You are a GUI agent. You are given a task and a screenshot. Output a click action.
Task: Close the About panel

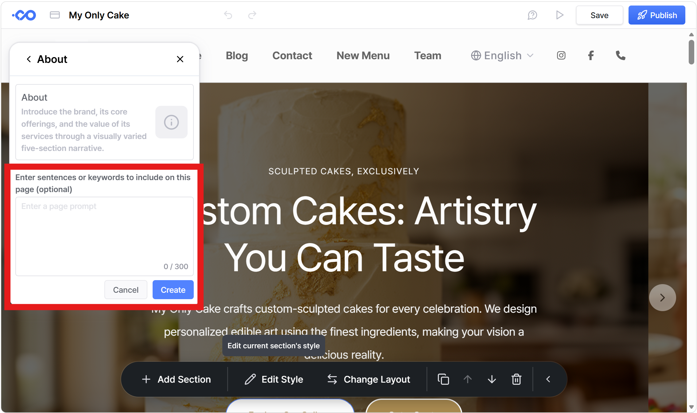tap(180, 59)
